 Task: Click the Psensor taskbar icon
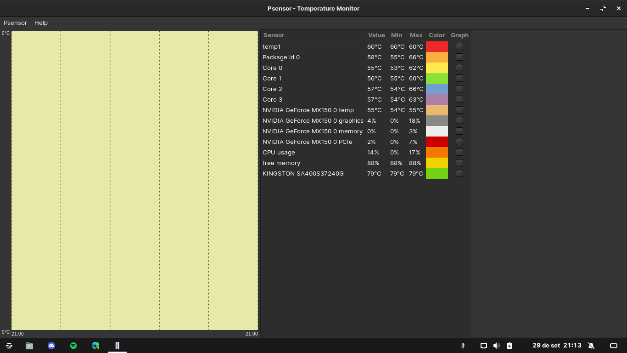(118, 346)
